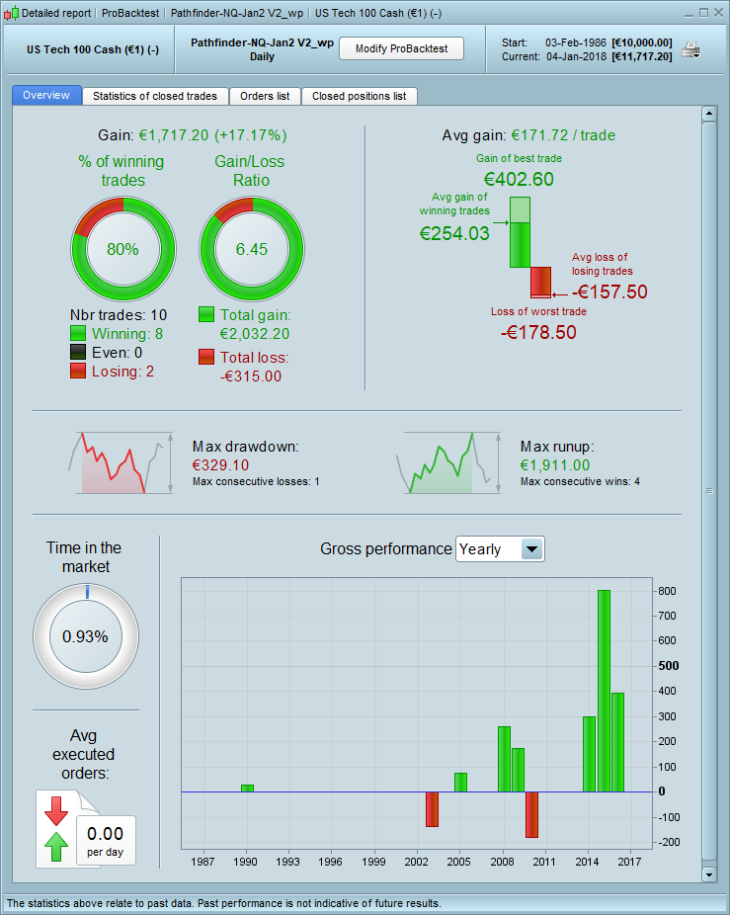Image resolution: width=730 pixels, height=915 pixels.
Task: Click the max runup value €1,911.00
Action: (555, 465)
